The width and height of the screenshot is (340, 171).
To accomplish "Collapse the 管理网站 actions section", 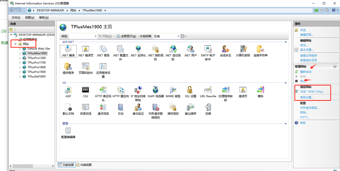I will pyautogui.click(x=335, y=67).
